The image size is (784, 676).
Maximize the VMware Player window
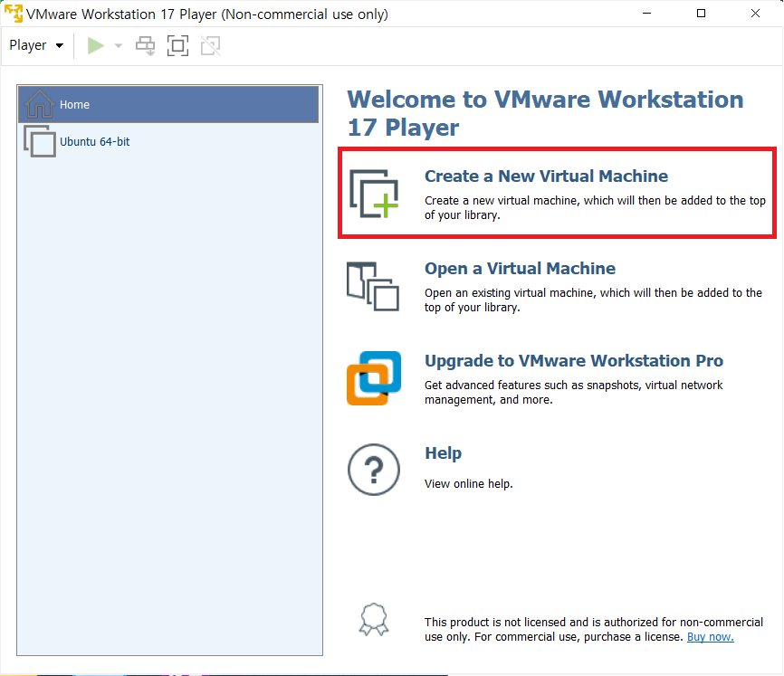pos(701,14)
